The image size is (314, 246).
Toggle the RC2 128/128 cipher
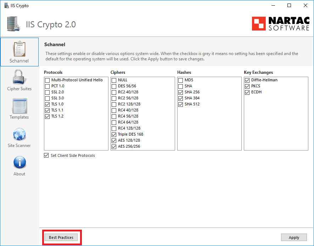[114, 104]
